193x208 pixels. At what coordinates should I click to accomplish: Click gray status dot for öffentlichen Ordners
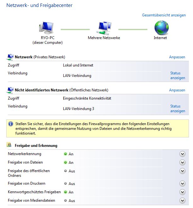(x=65, y=171)
